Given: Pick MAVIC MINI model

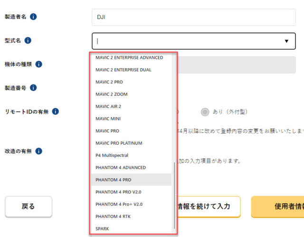Looking at the screenshot, I should coord(131,118).
